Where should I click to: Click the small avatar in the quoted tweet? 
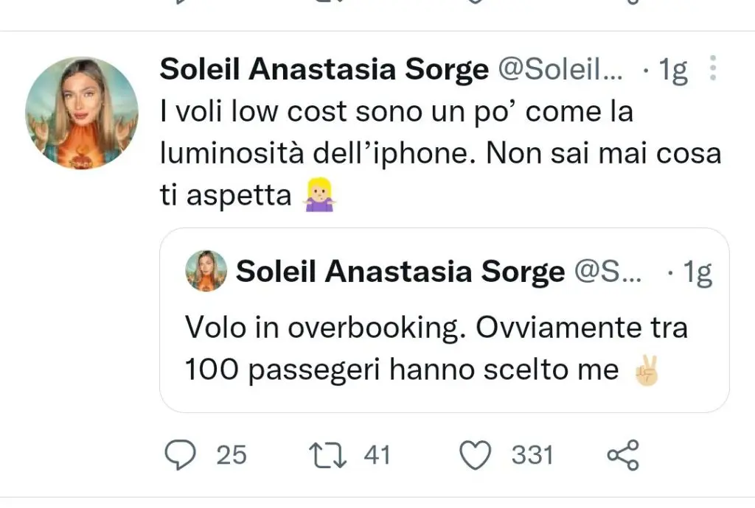[206, 271]
